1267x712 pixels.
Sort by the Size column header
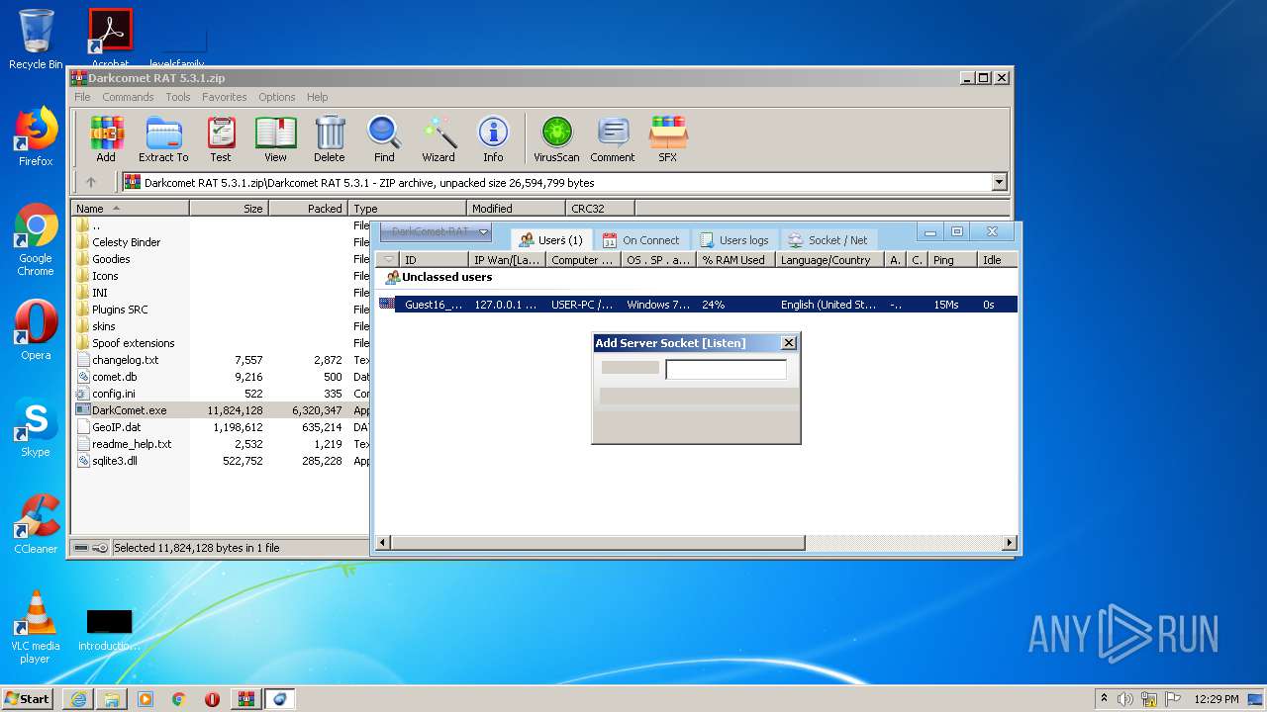point(229,209)
